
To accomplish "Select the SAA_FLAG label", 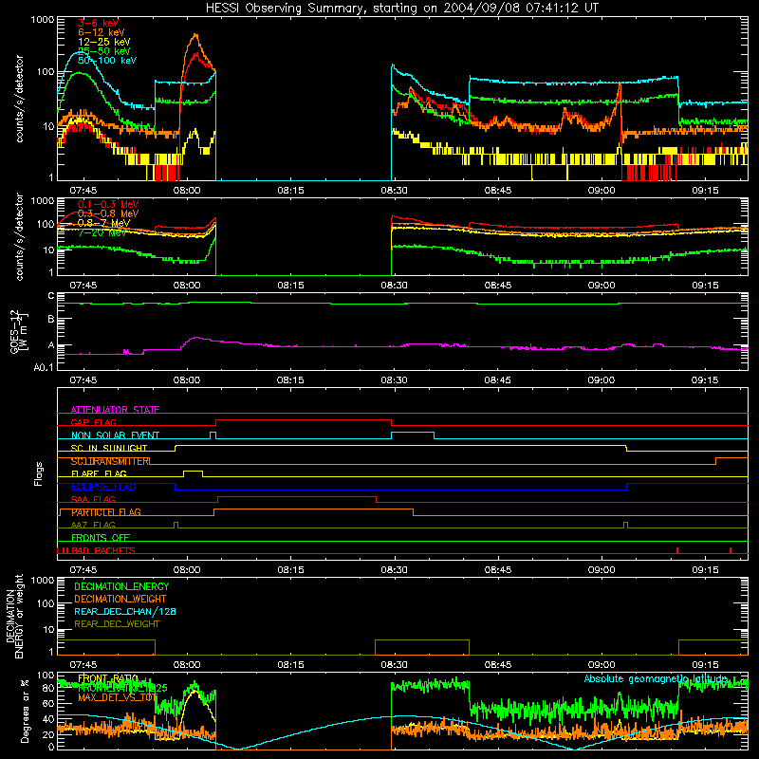I will (93, 500).
